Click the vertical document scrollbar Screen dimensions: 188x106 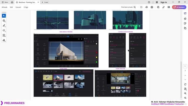tap(181, 80)
